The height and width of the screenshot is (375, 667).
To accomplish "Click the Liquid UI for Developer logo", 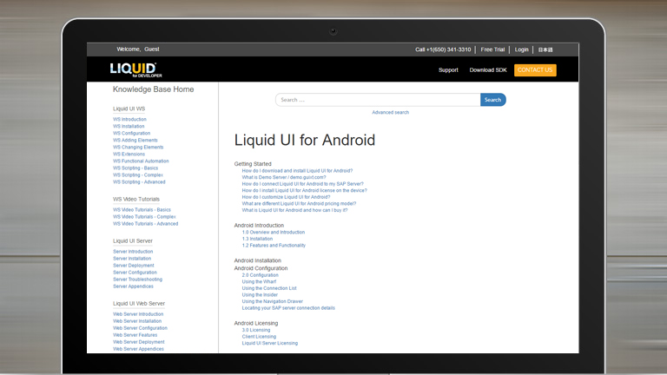I will click(133, 69).
